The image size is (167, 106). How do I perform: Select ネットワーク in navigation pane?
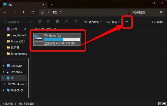point(15,90)
